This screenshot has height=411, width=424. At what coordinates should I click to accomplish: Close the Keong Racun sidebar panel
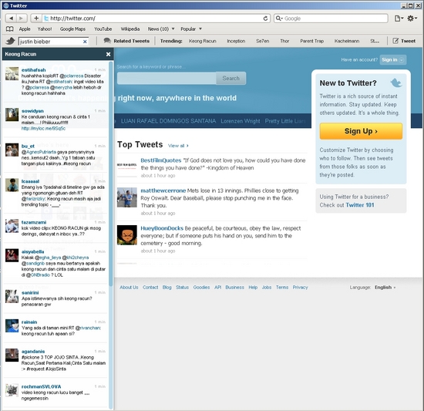tap(108, 54)
